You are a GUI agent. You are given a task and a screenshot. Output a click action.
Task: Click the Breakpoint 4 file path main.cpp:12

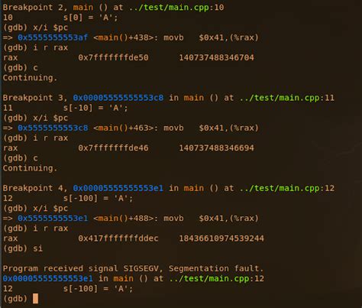click(287, 188)
